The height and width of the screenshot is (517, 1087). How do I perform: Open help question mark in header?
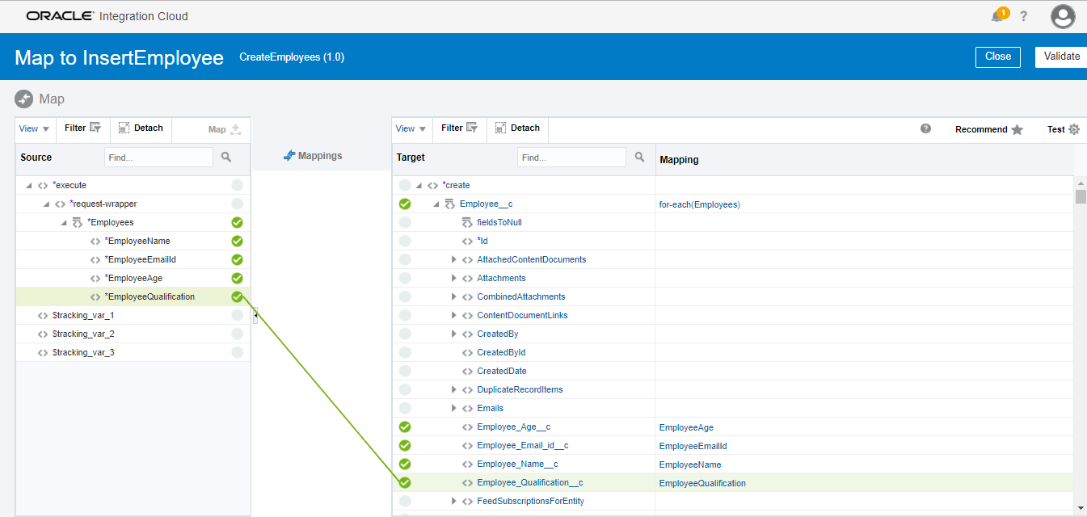coord(1024,16)
